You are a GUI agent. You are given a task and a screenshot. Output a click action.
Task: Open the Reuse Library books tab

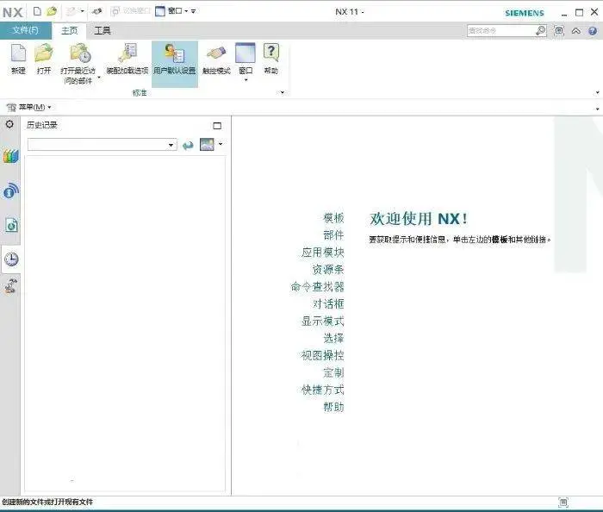pos(10,157)
